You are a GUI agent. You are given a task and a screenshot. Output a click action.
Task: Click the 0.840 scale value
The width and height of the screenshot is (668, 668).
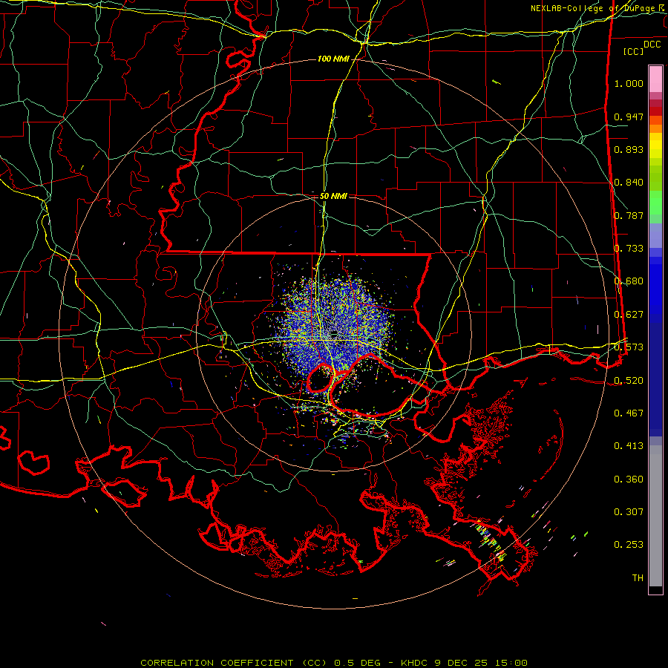click(629, 183)
